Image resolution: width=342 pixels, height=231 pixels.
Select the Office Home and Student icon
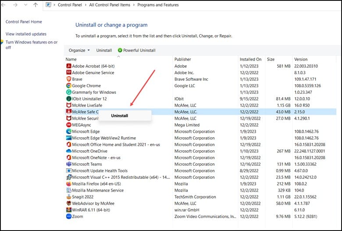point(69,144)
